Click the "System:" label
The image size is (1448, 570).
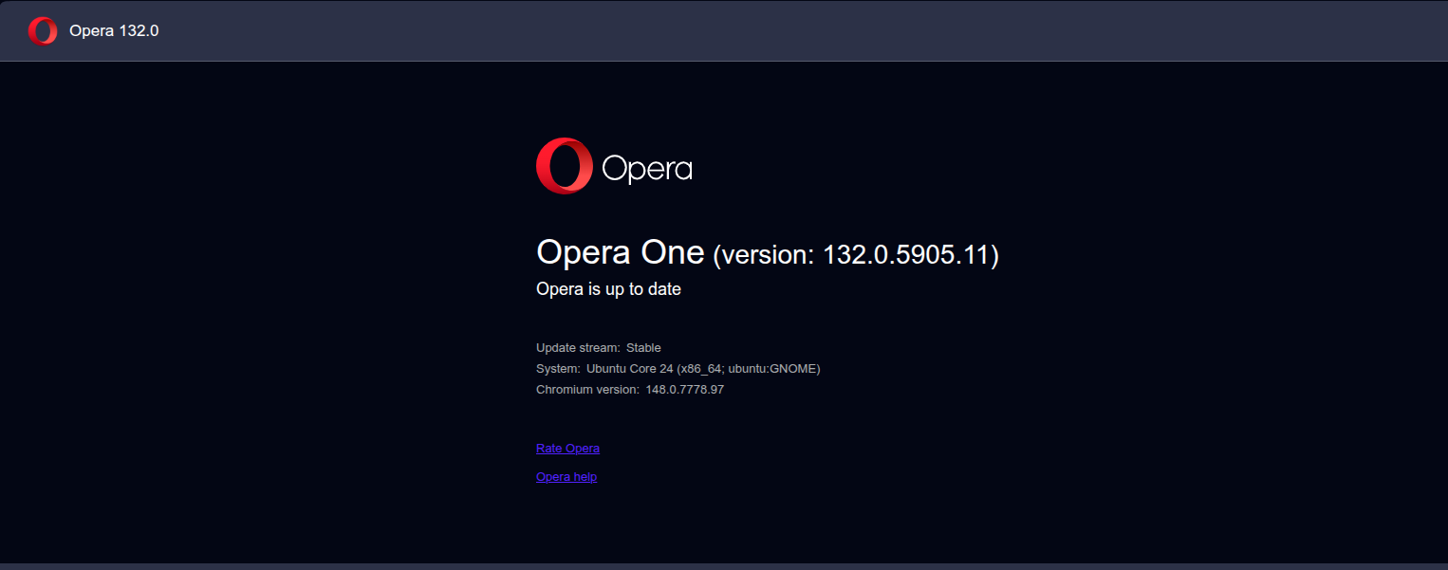pos(558,369)
